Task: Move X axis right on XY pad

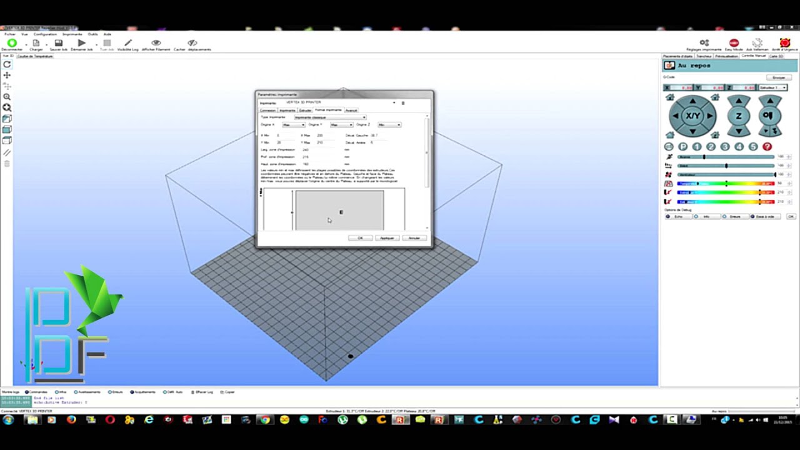Action: [x=709, y=116]
